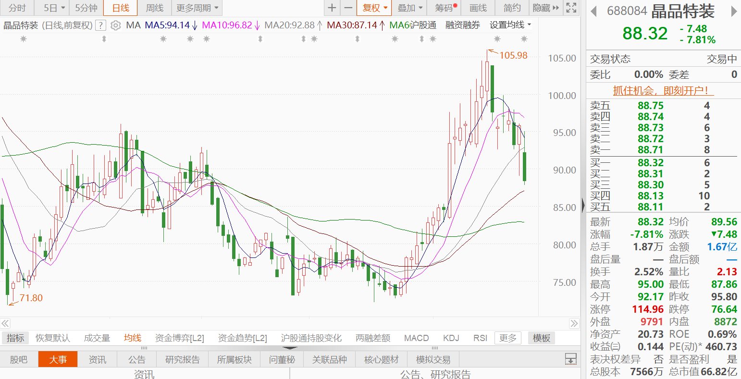Click the 画线 drawing button
This screenshot has height=379, width=741.
(478, 8)
